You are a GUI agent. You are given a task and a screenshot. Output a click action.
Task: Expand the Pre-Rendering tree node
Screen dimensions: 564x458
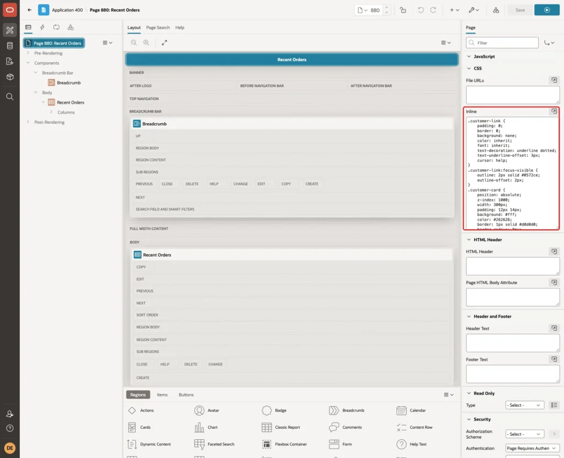coord(28,53)
